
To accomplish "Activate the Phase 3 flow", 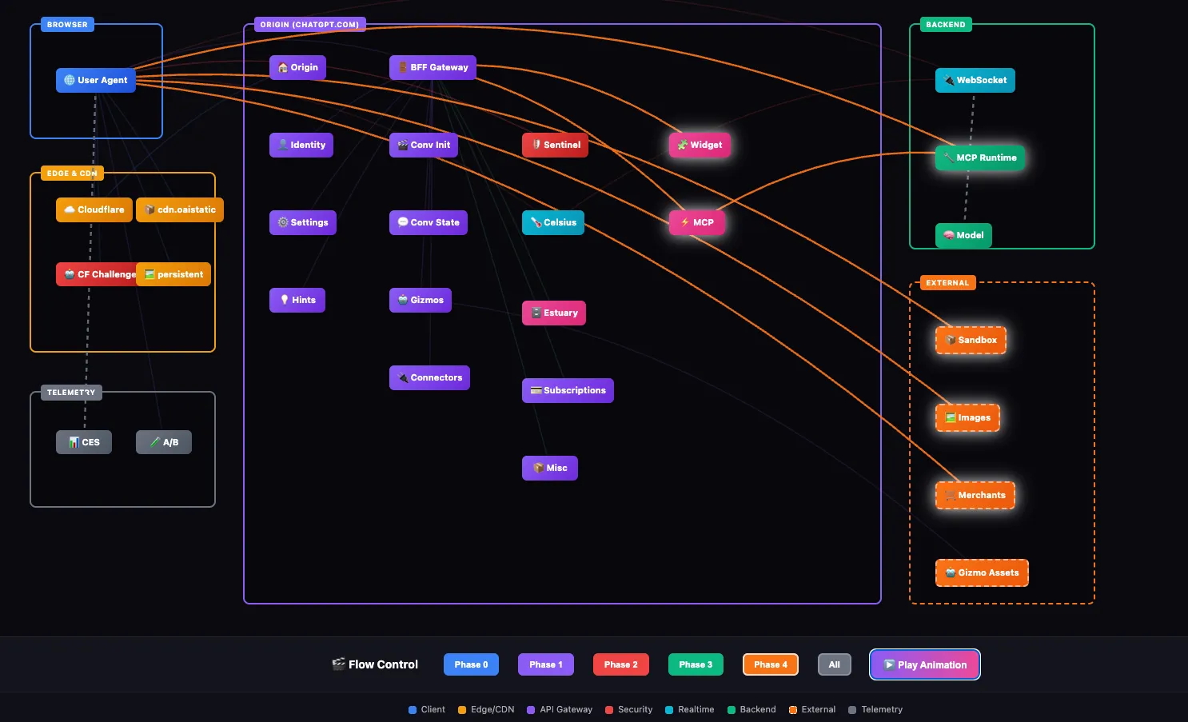I will click(x=696, y=664).
